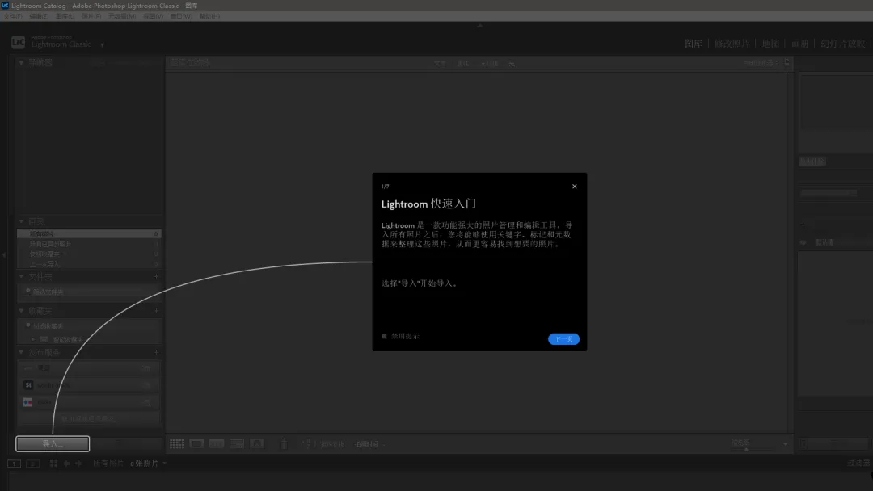Screen dimensions: 873x491
Task: Click the Adobe Stock St icon
Action: tap(28, 384)
